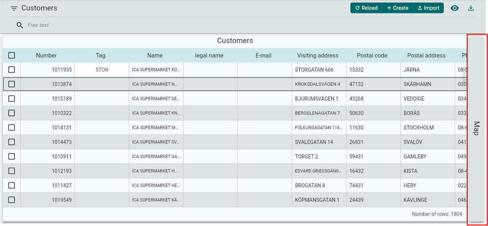
Task: Check the row for customer 1010322
Action: click(x=12, y=113)
